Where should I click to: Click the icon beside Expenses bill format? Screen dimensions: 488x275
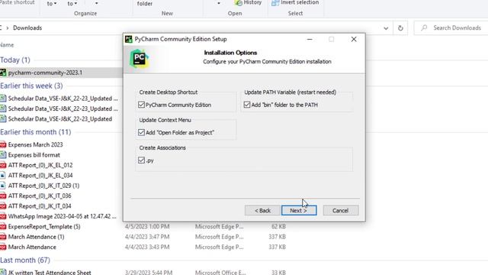pyautogui.click(x=3, y=155)
